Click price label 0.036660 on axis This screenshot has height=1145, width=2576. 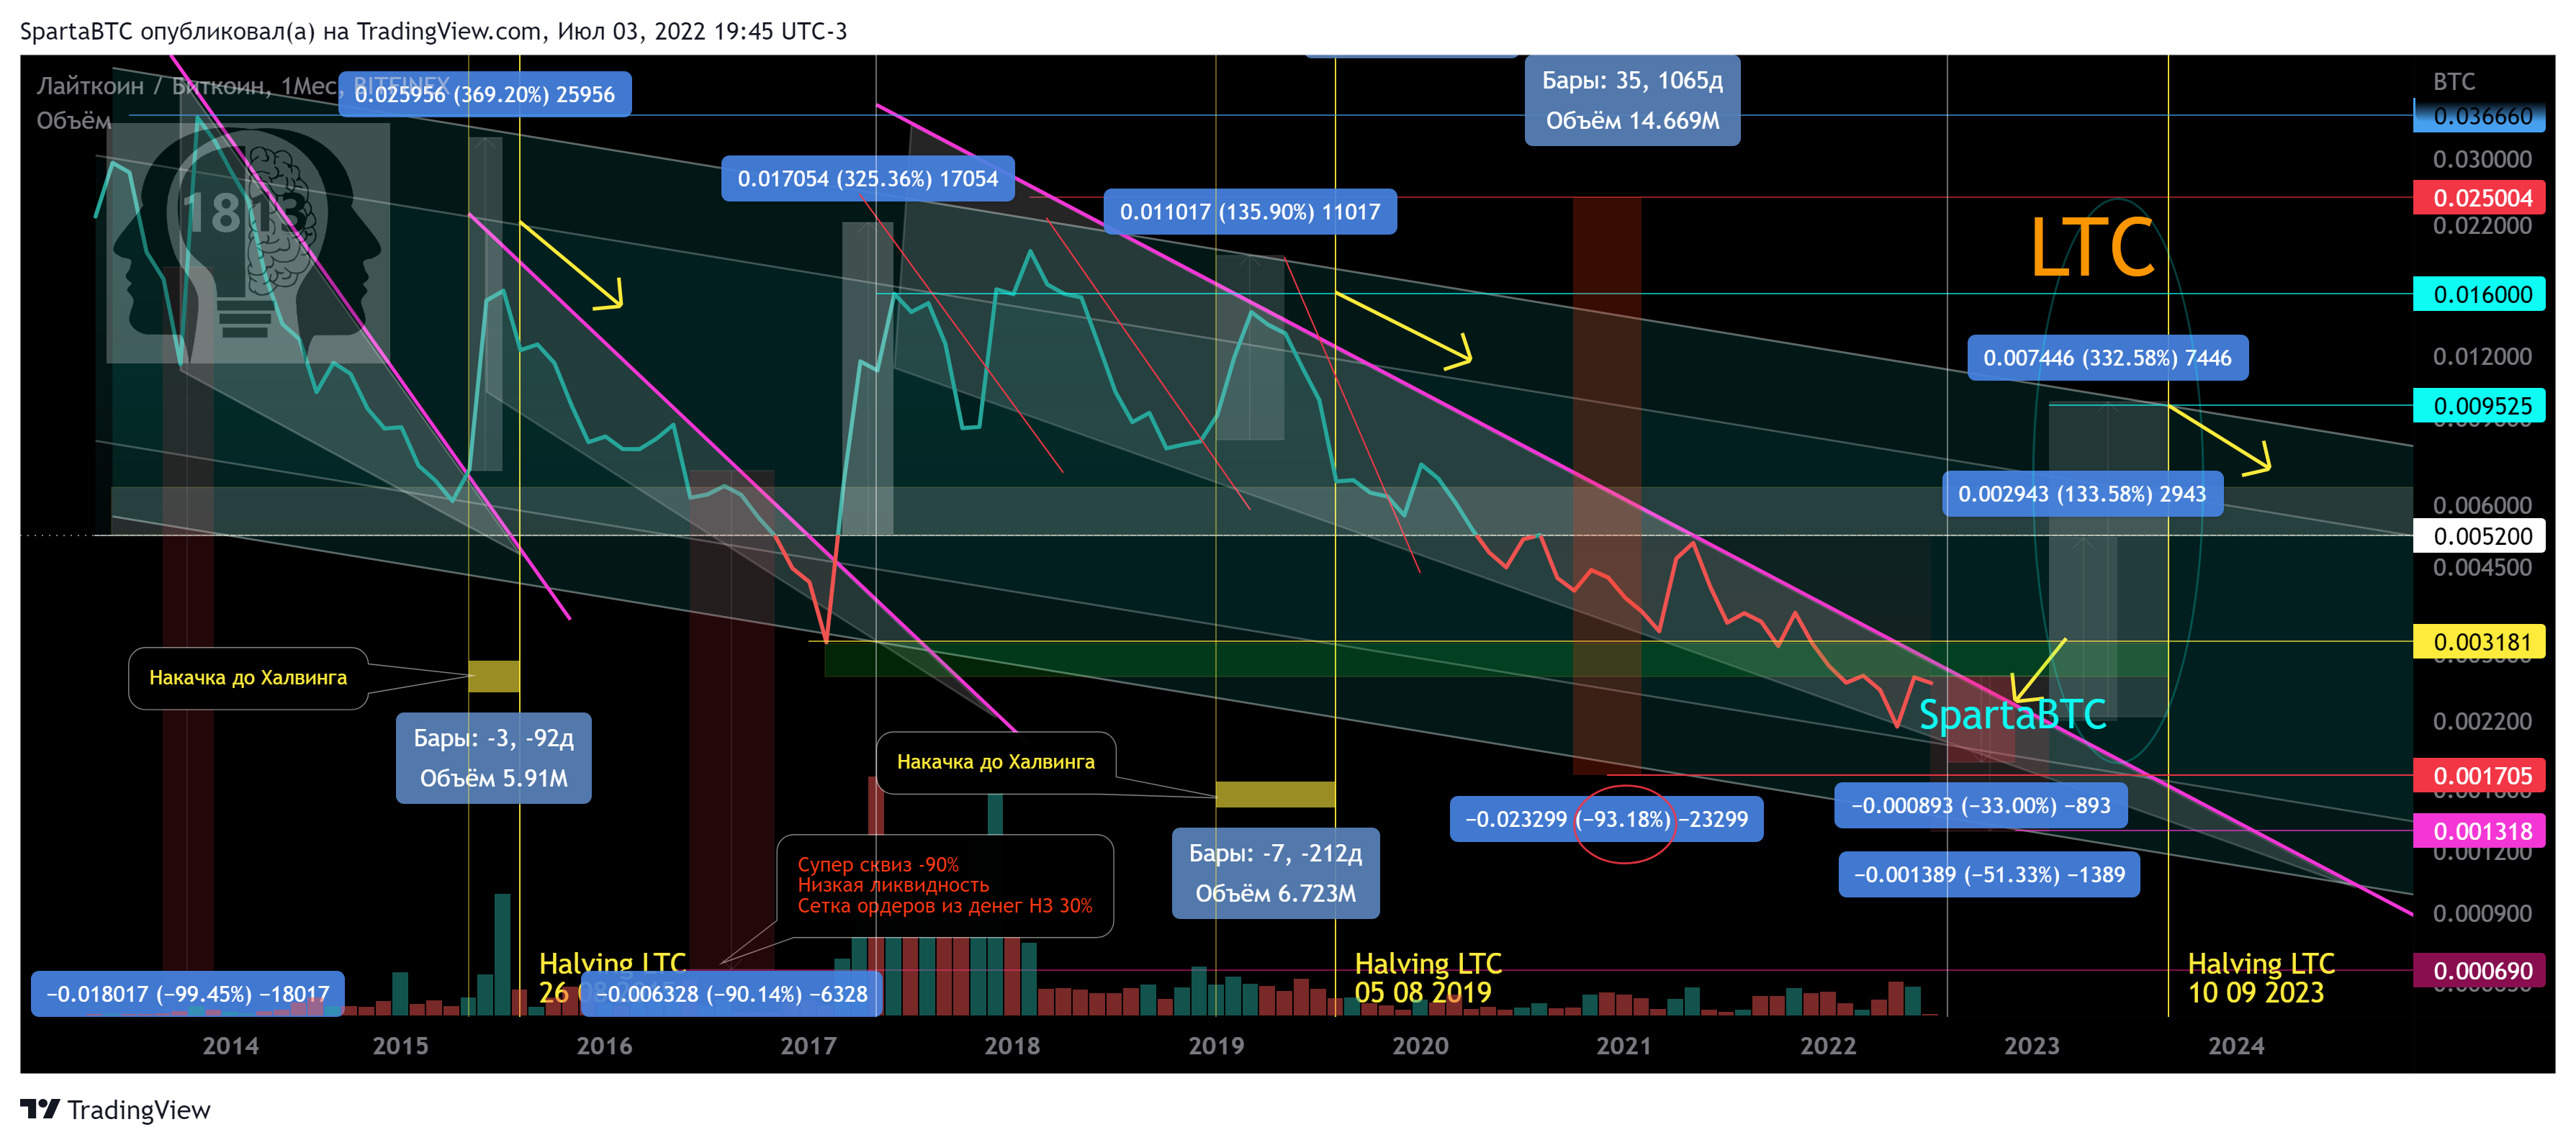2482,116
